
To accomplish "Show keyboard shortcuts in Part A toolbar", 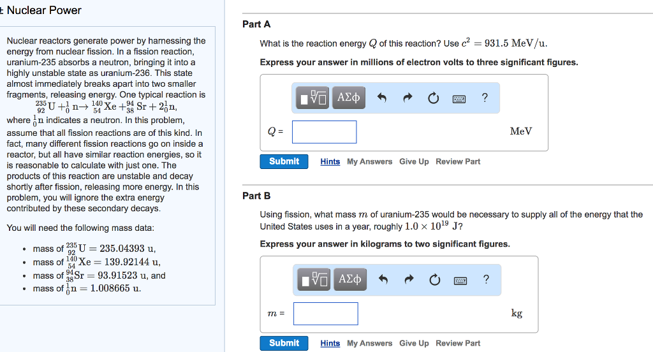I will coord(459,98).
